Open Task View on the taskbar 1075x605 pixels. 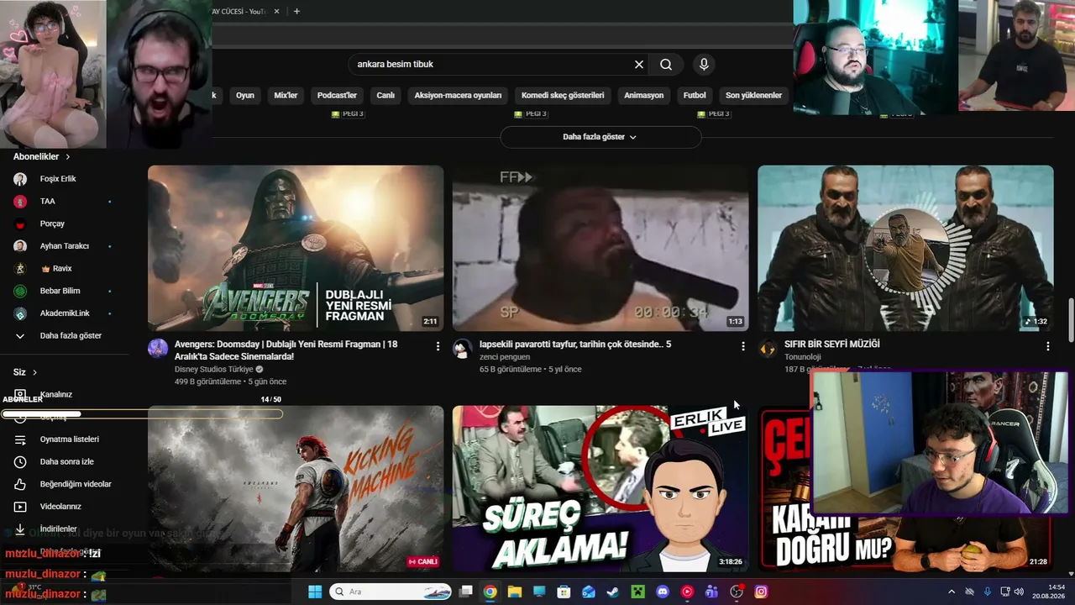coord(466,592)
